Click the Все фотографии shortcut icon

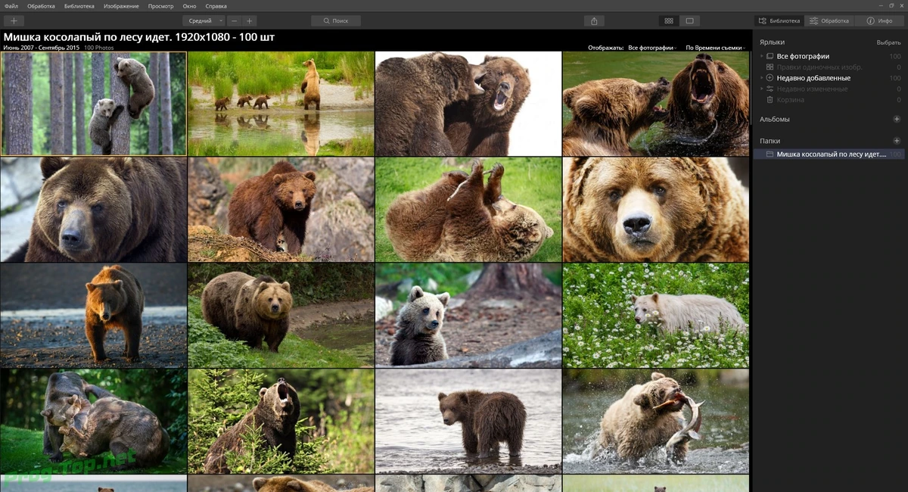770,56
